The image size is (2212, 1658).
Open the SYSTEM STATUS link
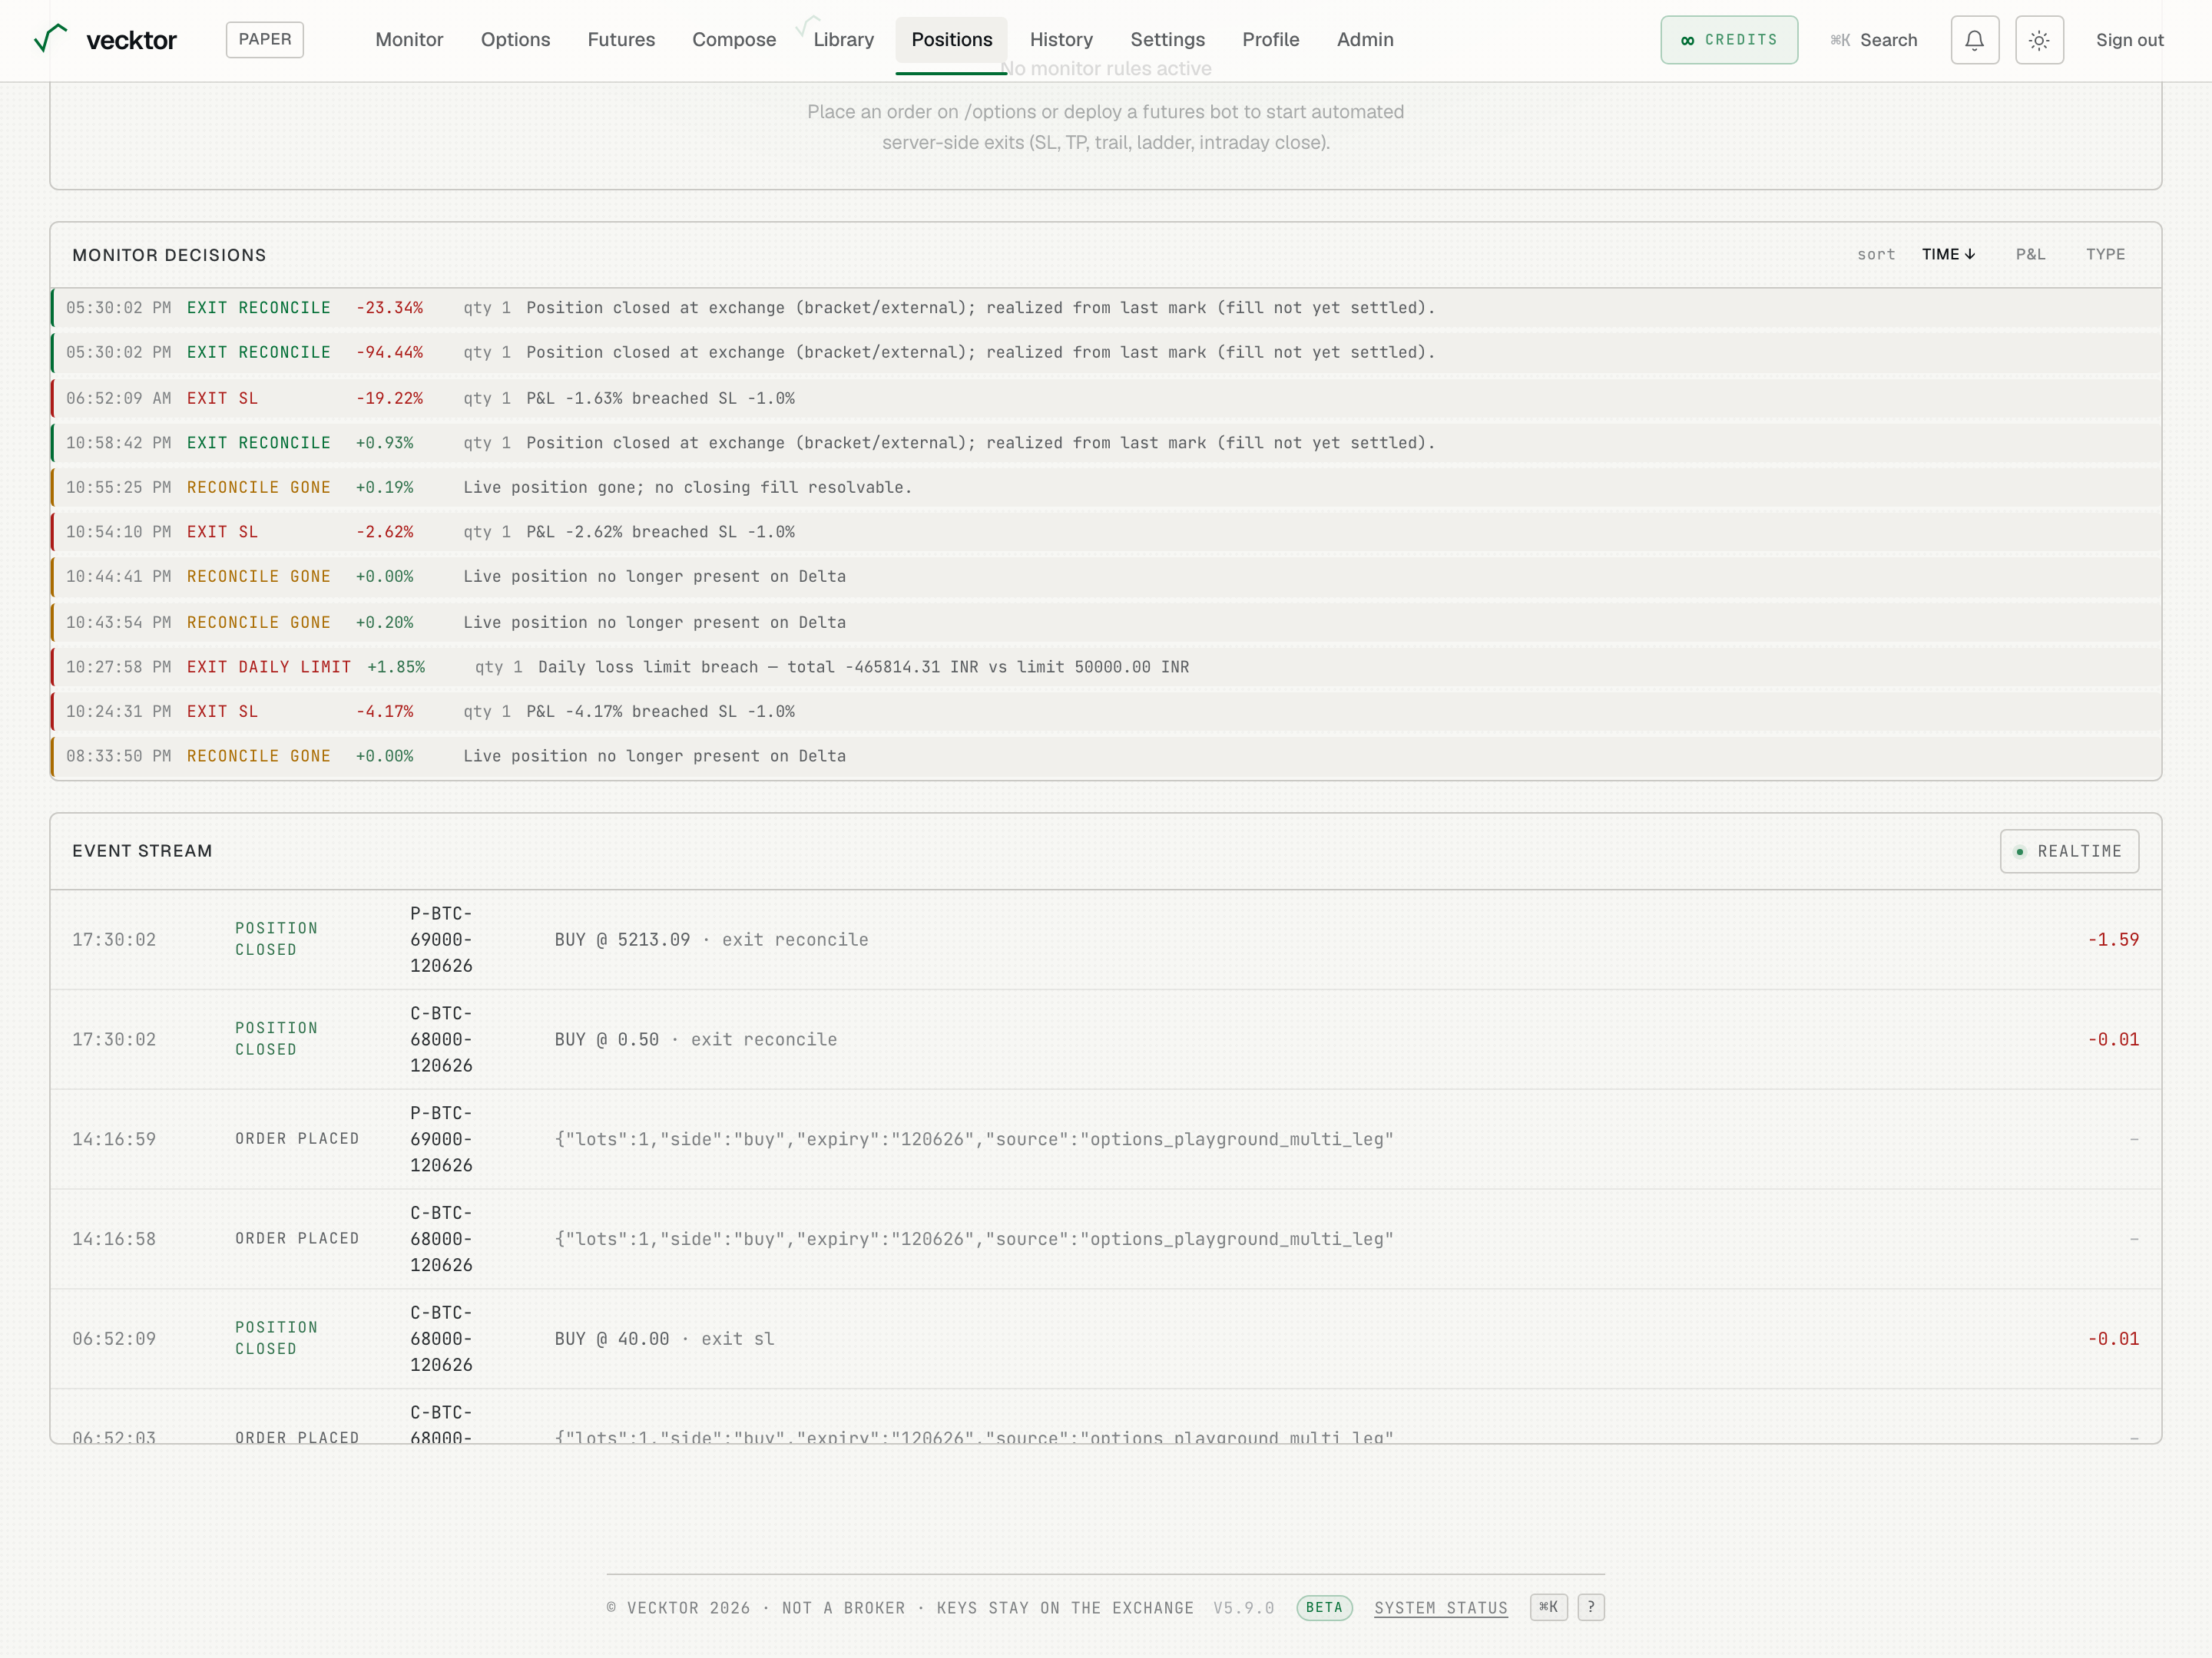coord(1440,1607)
